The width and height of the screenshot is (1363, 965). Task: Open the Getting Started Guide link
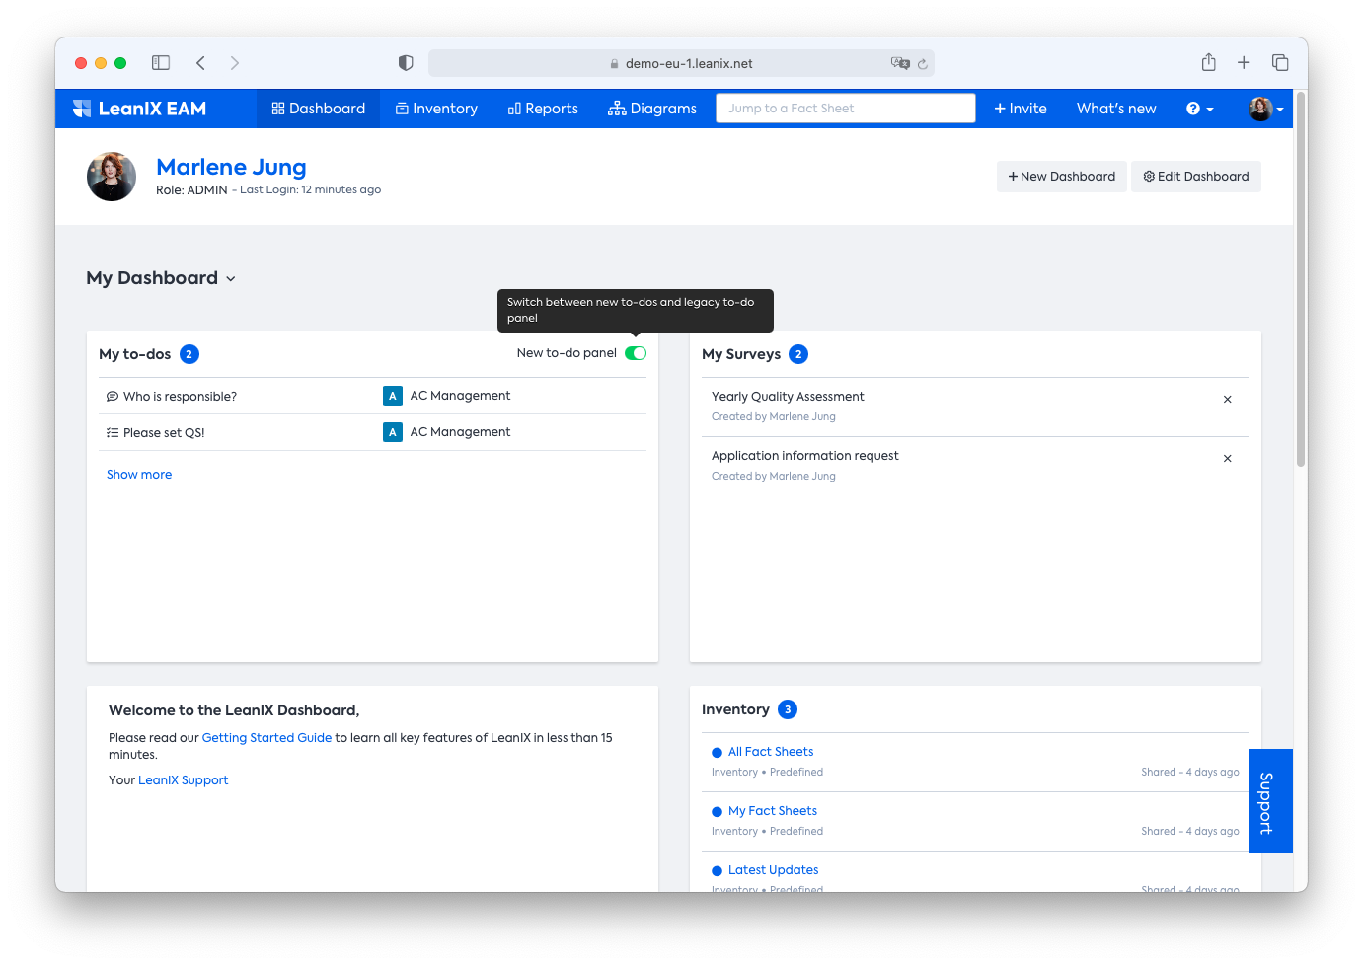coord(266,738)
